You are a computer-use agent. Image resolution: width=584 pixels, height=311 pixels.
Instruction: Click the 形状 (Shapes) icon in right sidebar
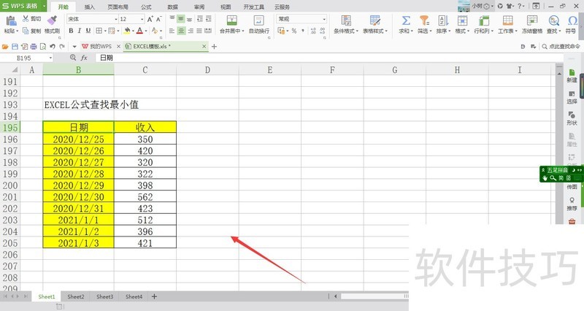(572, 115)
